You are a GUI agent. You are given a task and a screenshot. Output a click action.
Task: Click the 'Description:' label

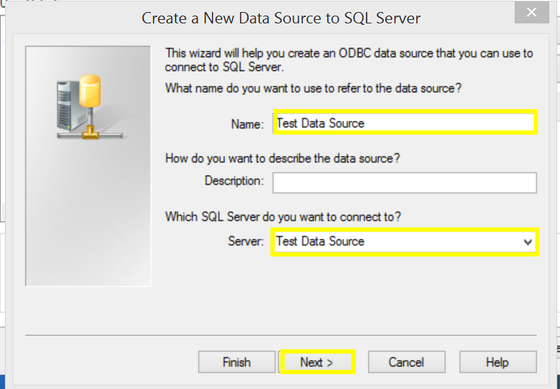[234, 181]
